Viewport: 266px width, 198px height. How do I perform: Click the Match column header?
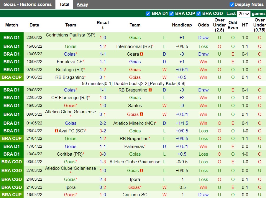(12, 25)
